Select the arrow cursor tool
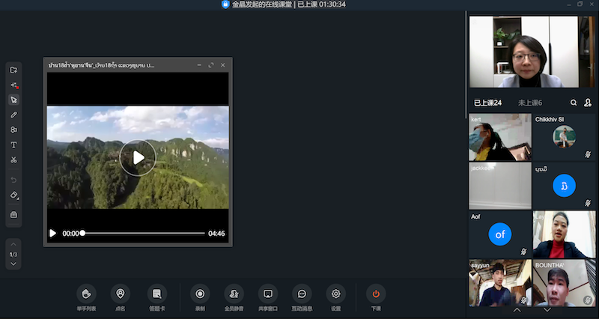The width and height of the screenshot is (599, 319). (13, 100)
